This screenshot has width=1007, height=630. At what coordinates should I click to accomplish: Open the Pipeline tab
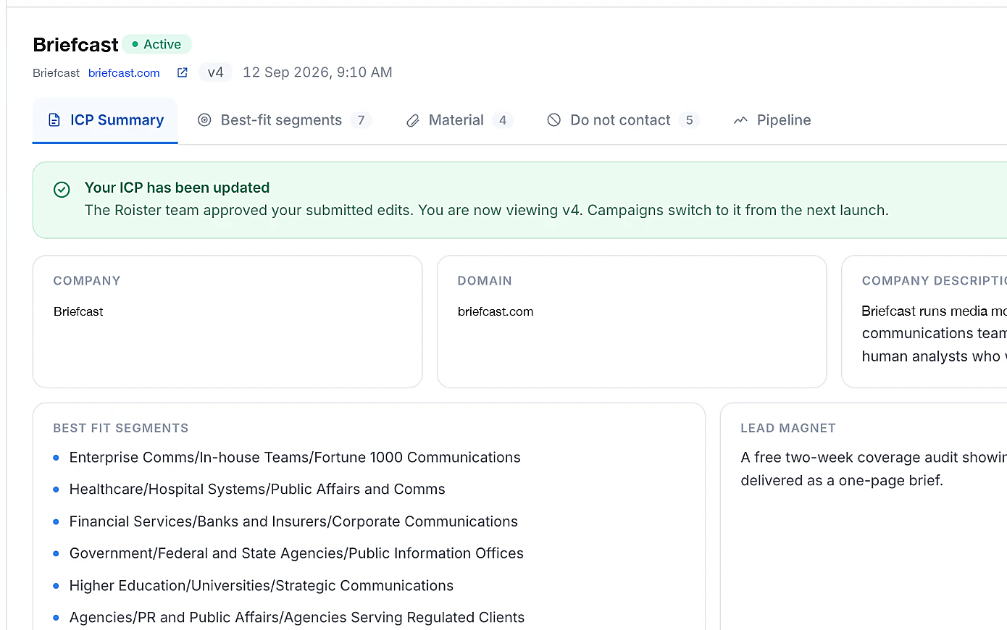(x=772, y=120)
